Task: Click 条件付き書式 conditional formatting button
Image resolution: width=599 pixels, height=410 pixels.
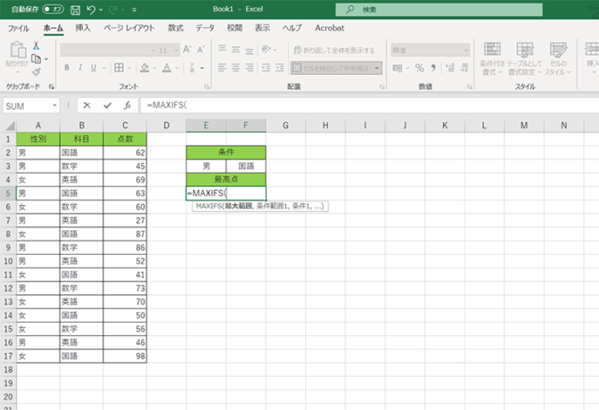Action: pyautogui.click(x=492, y=58)
